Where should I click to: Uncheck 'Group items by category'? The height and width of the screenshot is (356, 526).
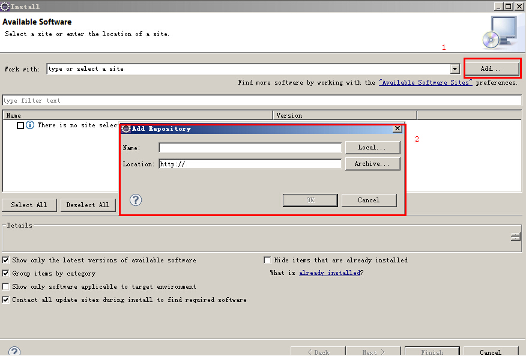pos(6,274)
